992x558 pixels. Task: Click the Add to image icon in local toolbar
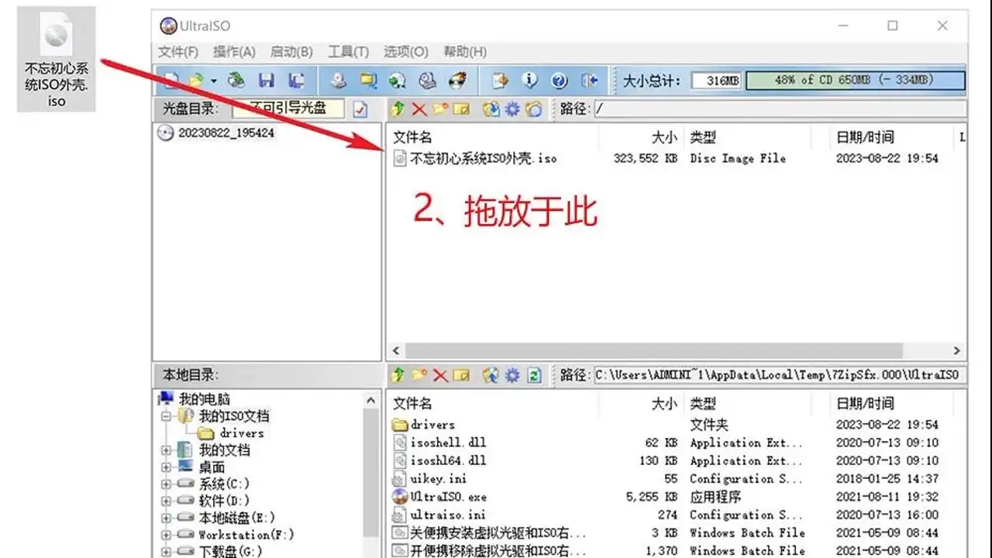491,375
